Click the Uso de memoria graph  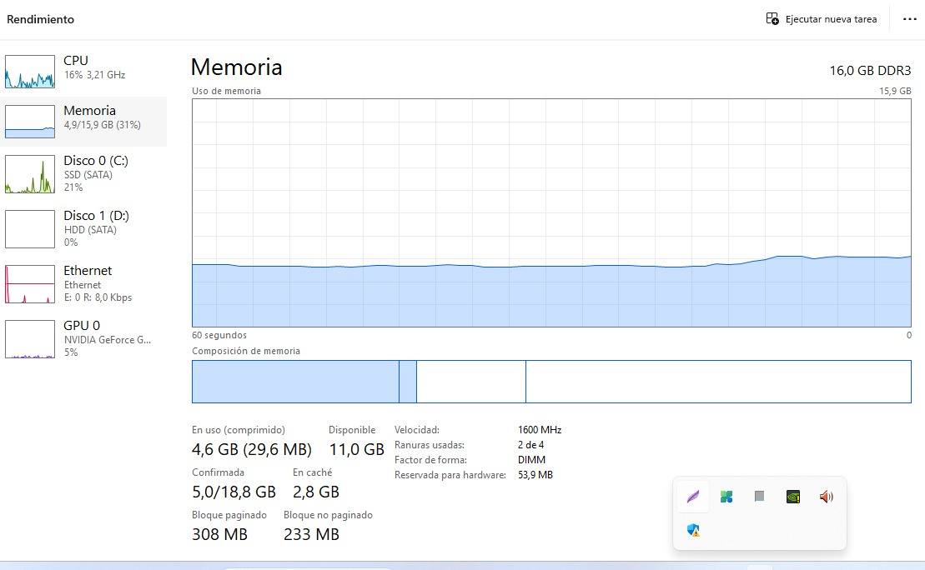pyautogui.click(x=551, y=212)
